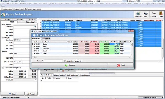Open the Fatura menu
Viewport: 165px width, 99px height.
click(x=67, y=4)
